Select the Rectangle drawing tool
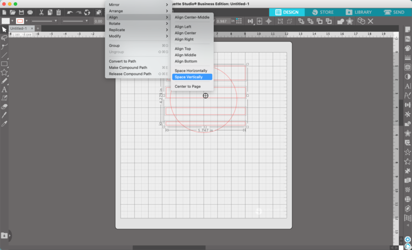 tap(4, 64)
